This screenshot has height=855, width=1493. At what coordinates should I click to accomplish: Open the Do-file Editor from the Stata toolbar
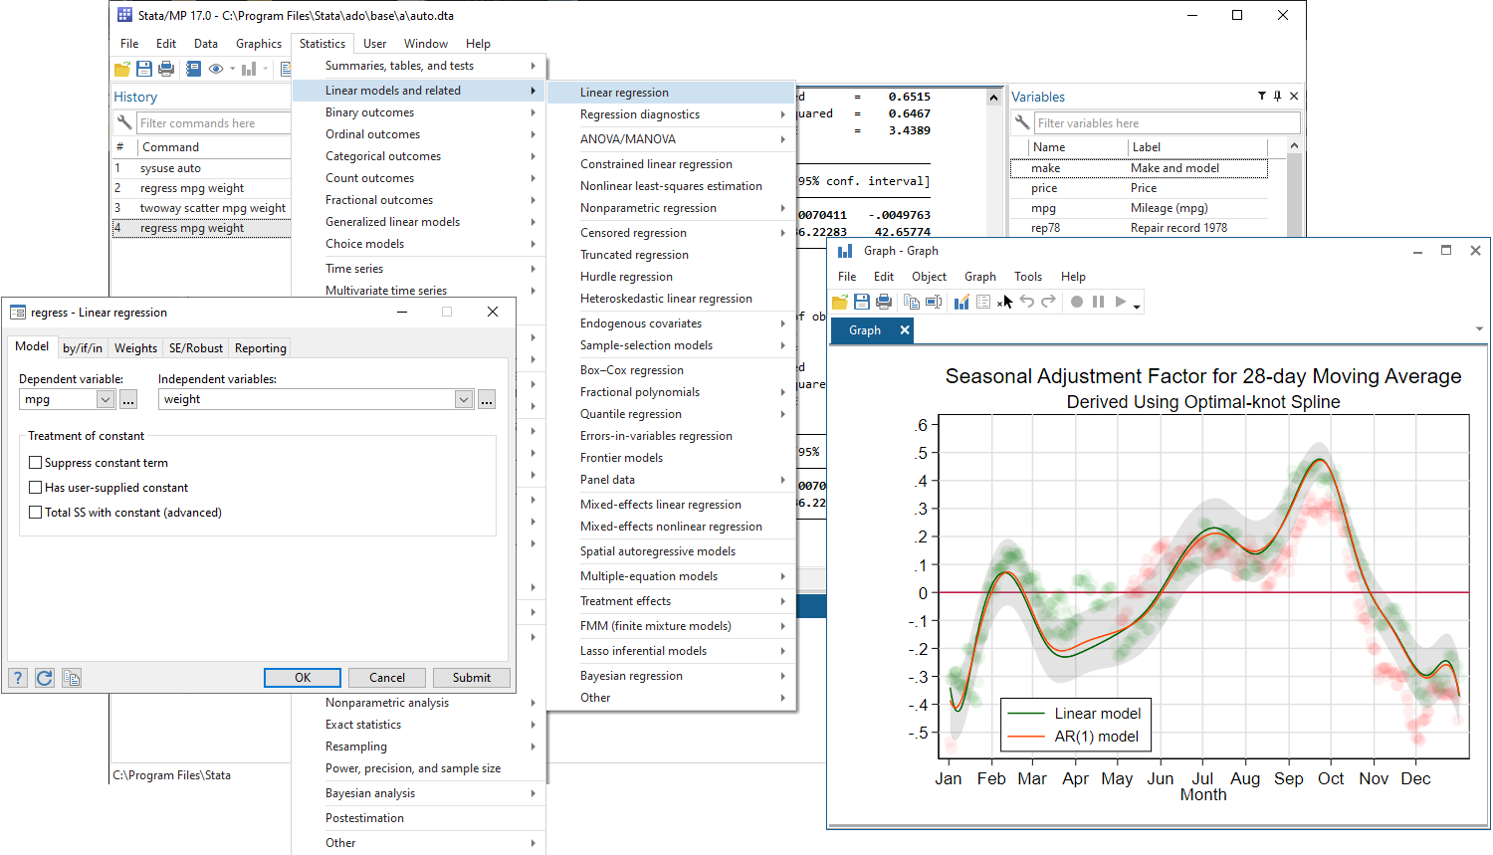tap(284, 69)
